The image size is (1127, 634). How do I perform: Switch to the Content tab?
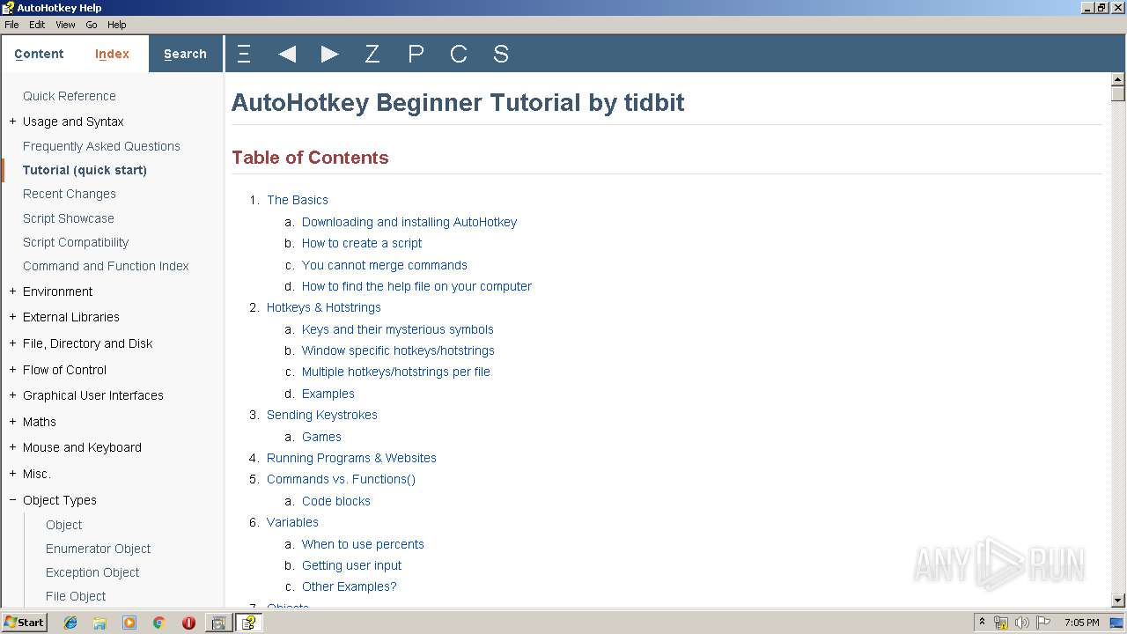[39, 54]
